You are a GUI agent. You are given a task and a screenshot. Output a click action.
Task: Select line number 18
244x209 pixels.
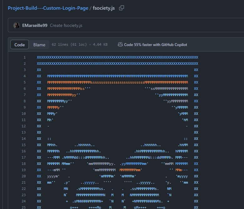pos(24,164)
